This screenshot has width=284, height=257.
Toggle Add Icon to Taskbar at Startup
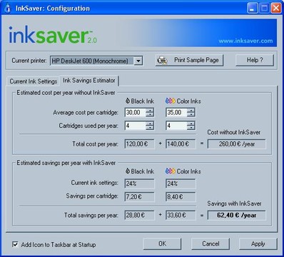15,244
